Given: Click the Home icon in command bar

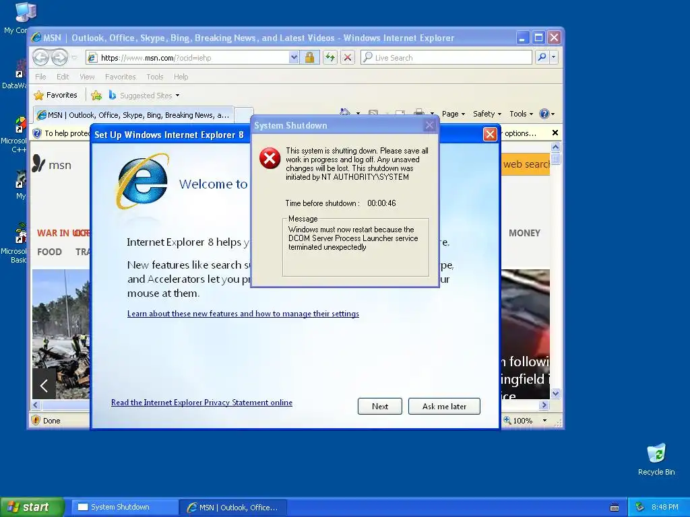Looking at the screenshot, I should point(345,113).
